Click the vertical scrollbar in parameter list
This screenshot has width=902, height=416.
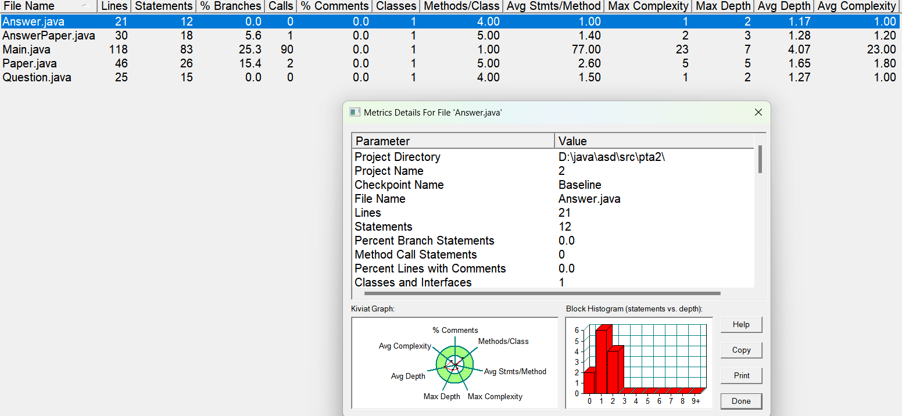760,159
